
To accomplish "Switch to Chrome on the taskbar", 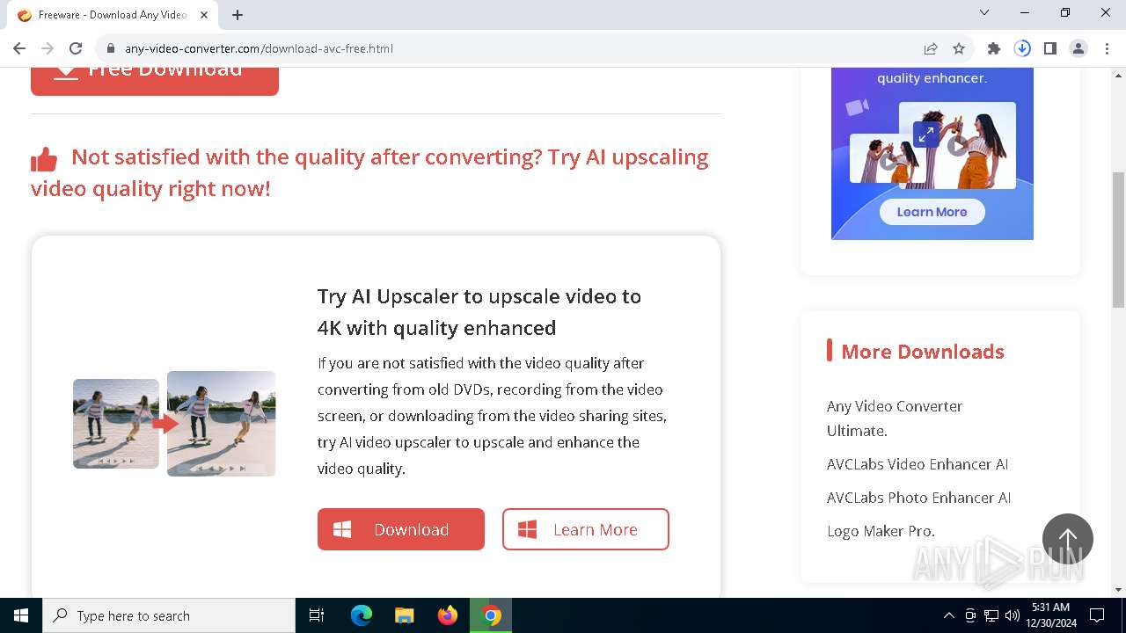I will pyautogui.click(x=491, y=615).
